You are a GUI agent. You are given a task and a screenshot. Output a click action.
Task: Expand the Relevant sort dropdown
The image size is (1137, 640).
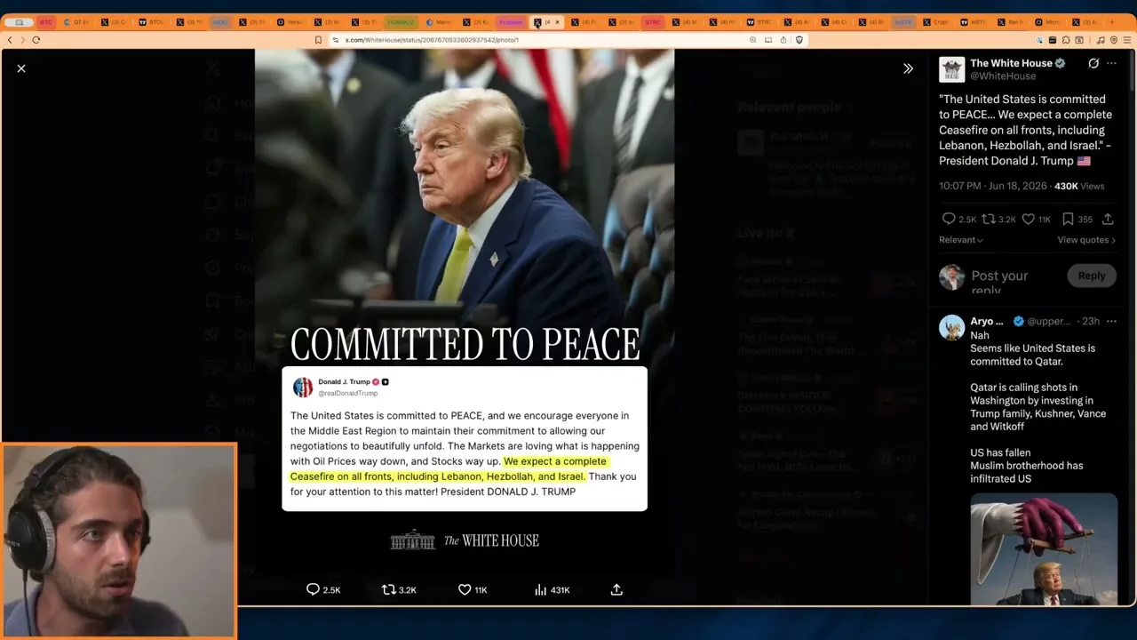961,240
